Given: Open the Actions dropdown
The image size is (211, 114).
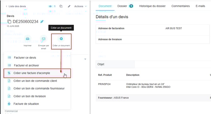Looking at the screenshot, I should pyautogui.click(x=80, y=6).
